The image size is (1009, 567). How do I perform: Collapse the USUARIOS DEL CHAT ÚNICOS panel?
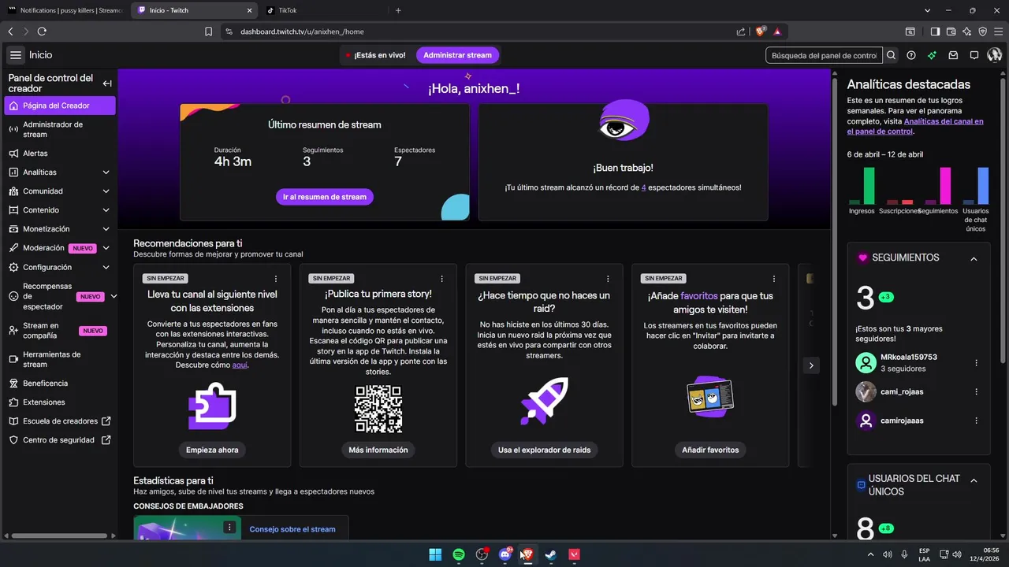tap(974, 480)
